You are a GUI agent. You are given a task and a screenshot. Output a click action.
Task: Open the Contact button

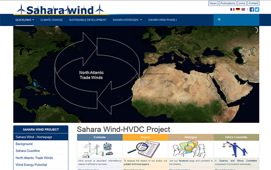pos(254,3)
